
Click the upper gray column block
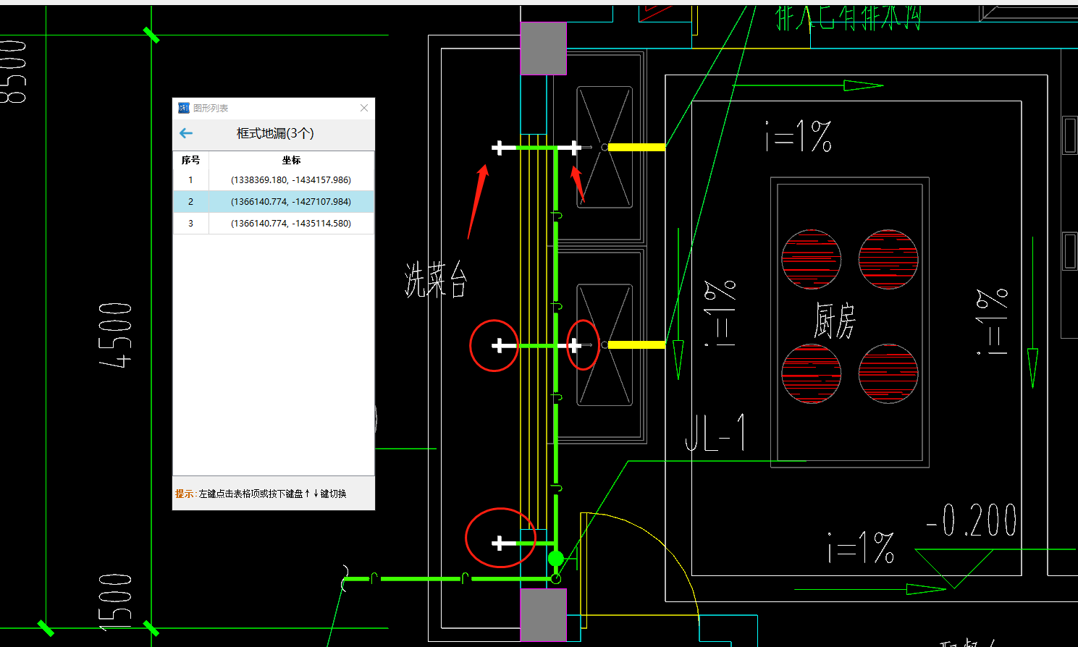543,48
